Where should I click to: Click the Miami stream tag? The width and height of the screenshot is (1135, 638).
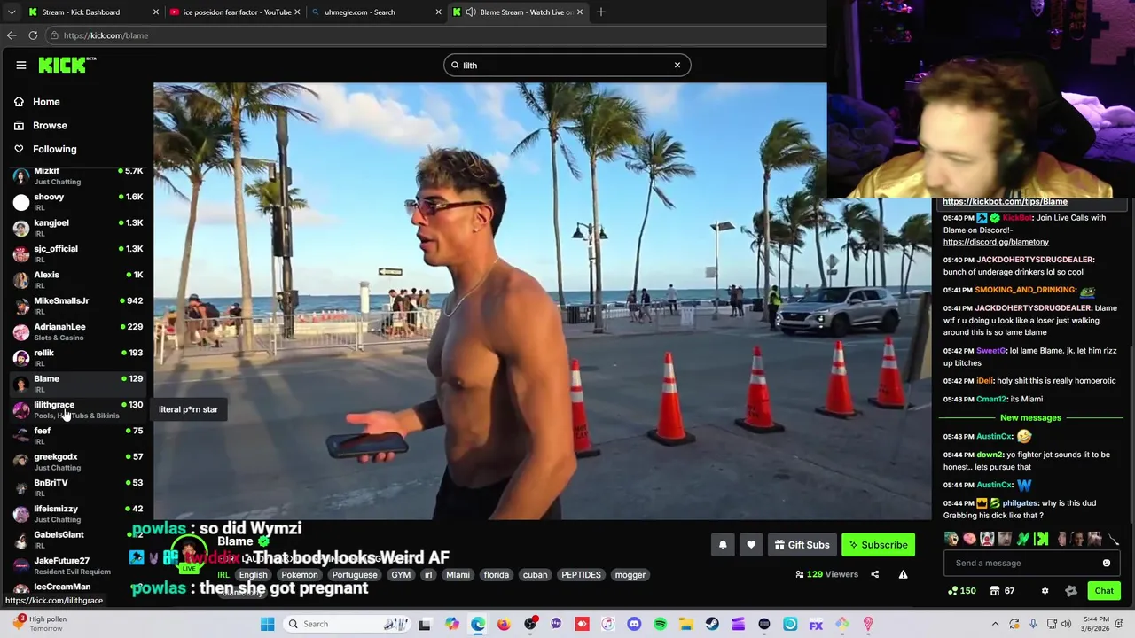[458, 575]
